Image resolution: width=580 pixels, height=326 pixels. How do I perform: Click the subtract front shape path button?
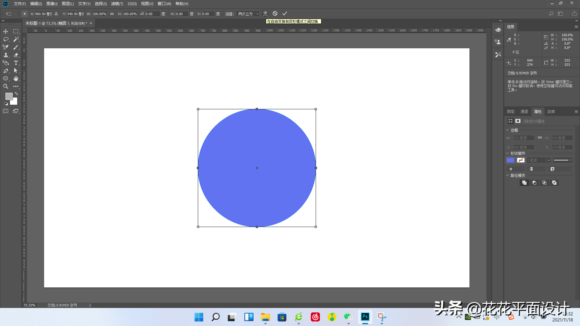click(x=534, y=183)
